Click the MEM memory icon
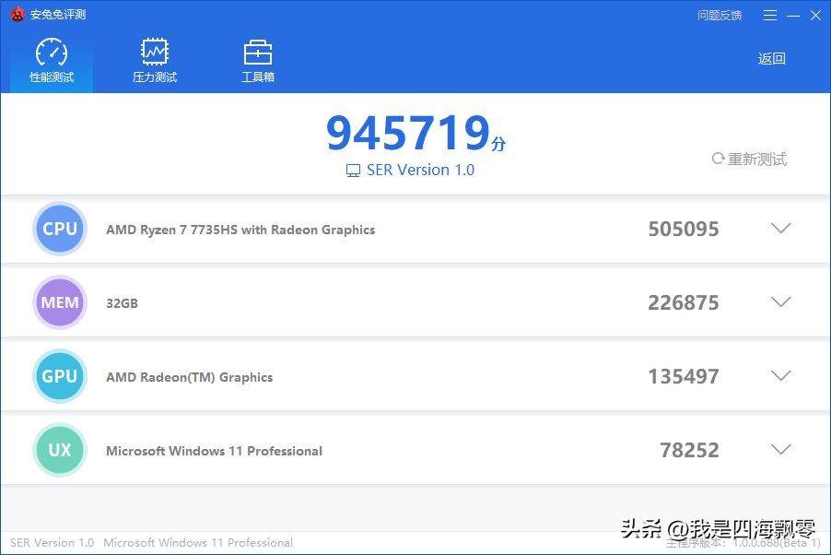Screen dimensions: 831x555 pos(59,302)
